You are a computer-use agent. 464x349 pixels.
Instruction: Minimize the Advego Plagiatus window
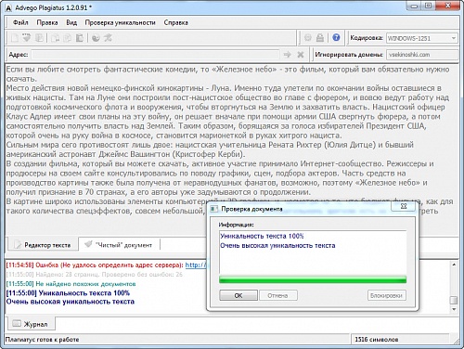(x=415, y=6)
